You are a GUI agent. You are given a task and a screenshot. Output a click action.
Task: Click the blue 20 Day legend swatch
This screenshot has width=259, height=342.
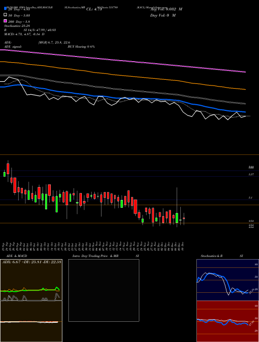point(5,8)
